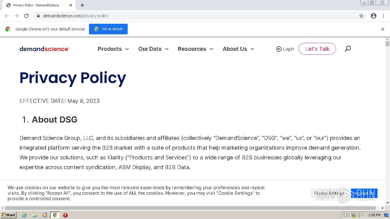Click Accept All cookies button
The image size is (390, 219).
[364, 193]
